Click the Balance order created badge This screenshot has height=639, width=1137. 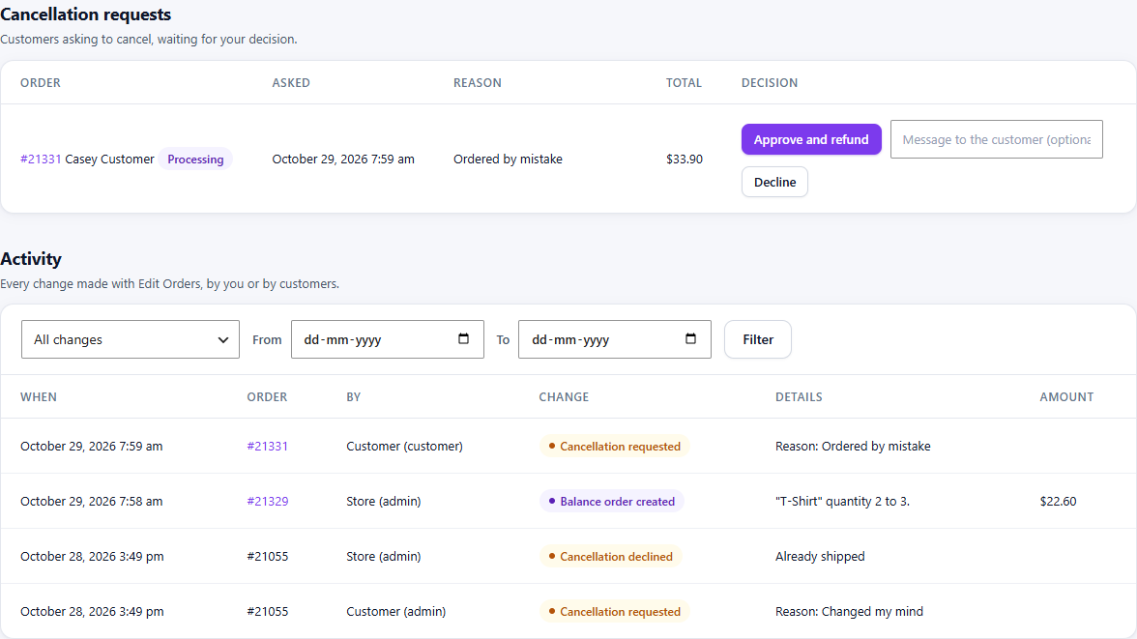(611, 501)
